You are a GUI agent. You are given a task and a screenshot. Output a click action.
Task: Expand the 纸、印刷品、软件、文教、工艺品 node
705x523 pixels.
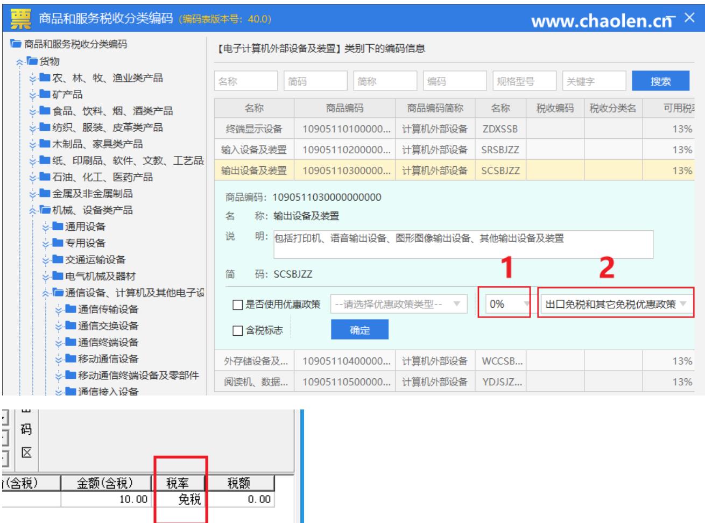tap(33, 161)
